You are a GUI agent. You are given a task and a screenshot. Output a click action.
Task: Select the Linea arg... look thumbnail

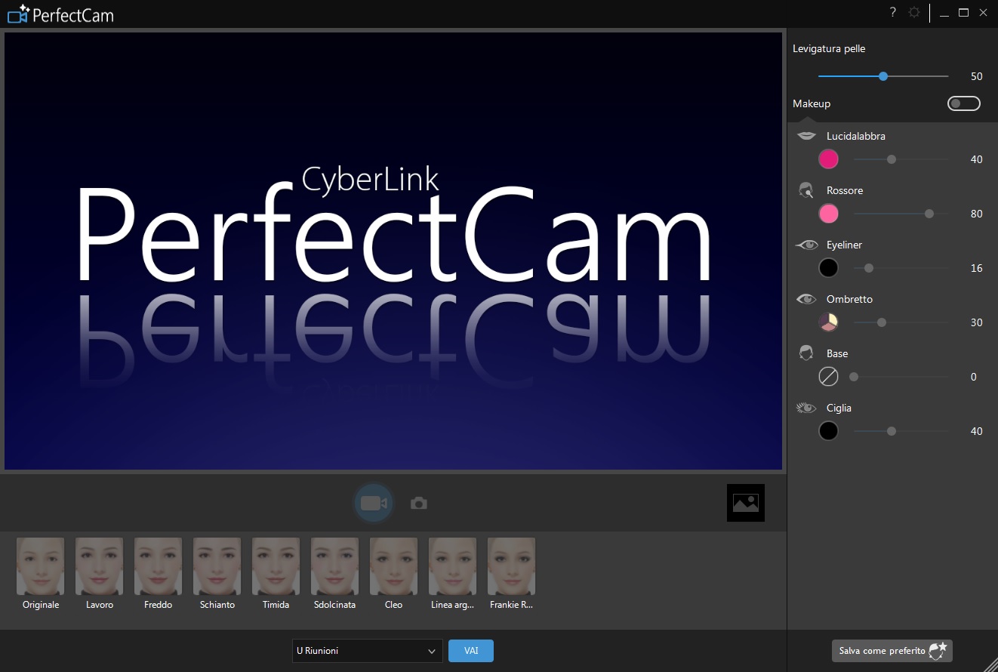[x=453, y=566]
